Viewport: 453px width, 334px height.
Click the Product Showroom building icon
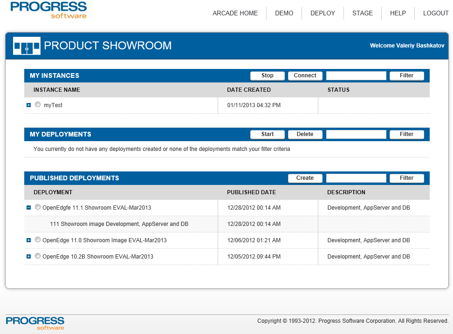[27, 46]
